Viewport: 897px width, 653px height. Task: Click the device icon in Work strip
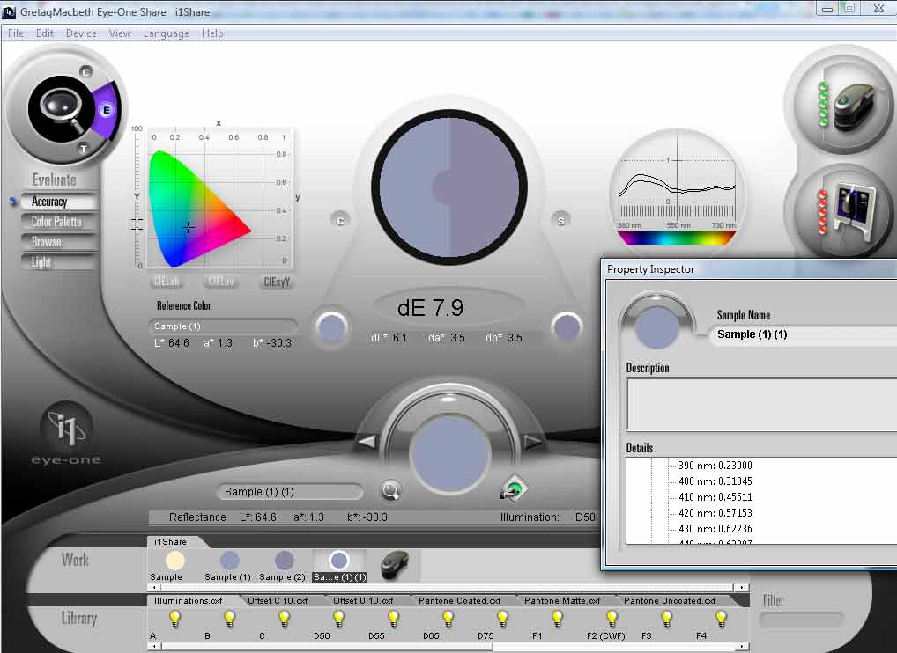[395, 565]
